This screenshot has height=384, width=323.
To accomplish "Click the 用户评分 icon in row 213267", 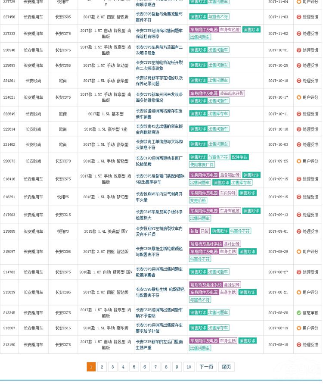I will tap(299, 328).
